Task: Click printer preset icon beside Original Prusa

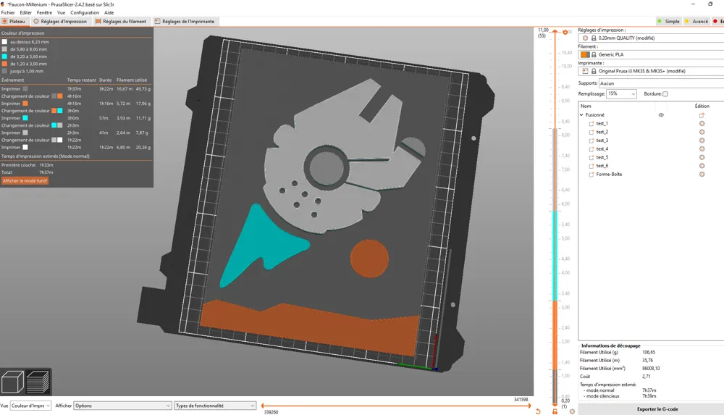Action: [x=586, y=71]
